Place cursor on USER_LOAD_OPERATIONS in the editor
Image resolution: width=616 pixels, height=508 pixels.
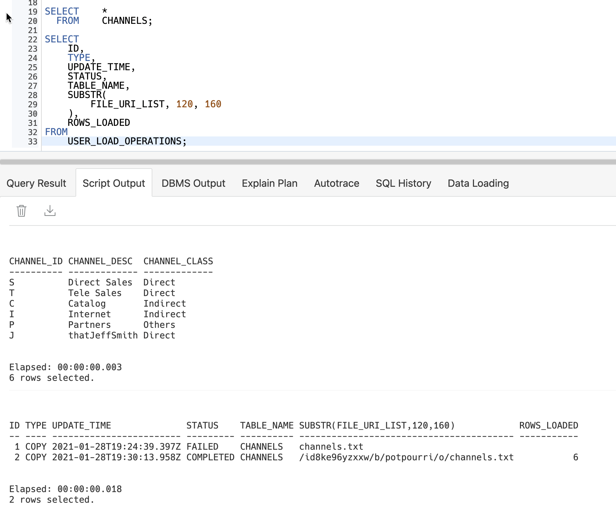point(125,141)
